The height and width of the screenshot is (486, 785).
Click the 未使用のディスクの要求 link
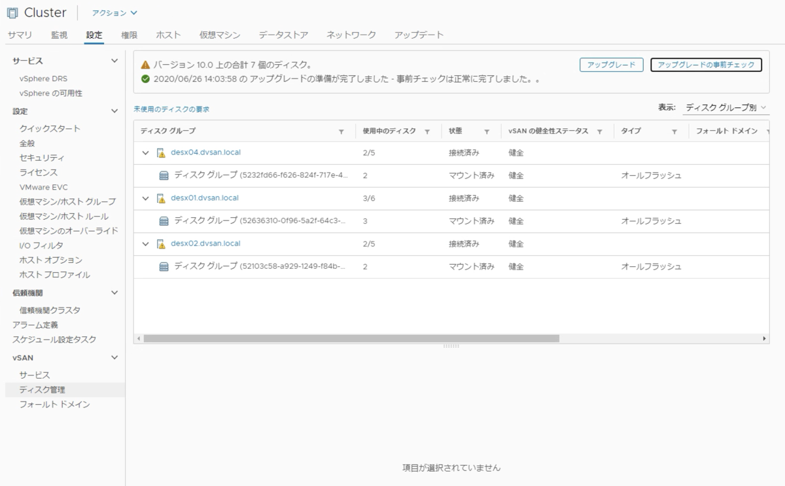171,109
